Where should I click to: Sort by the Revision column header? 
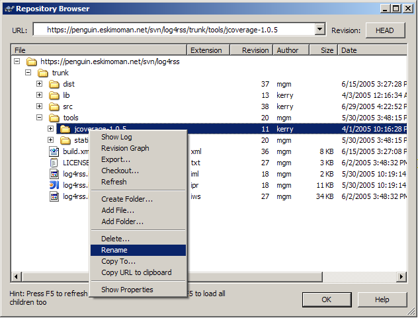tap(251, 50)
